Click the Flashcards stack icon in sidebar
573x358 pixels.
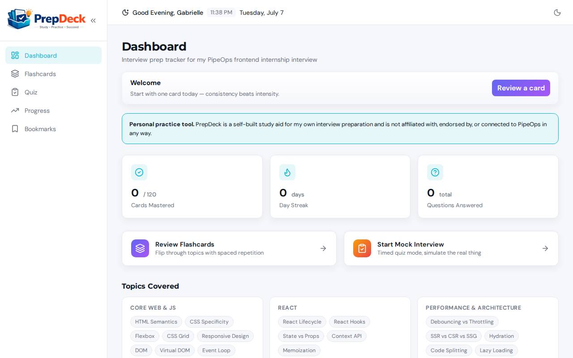tap(15, 74)
